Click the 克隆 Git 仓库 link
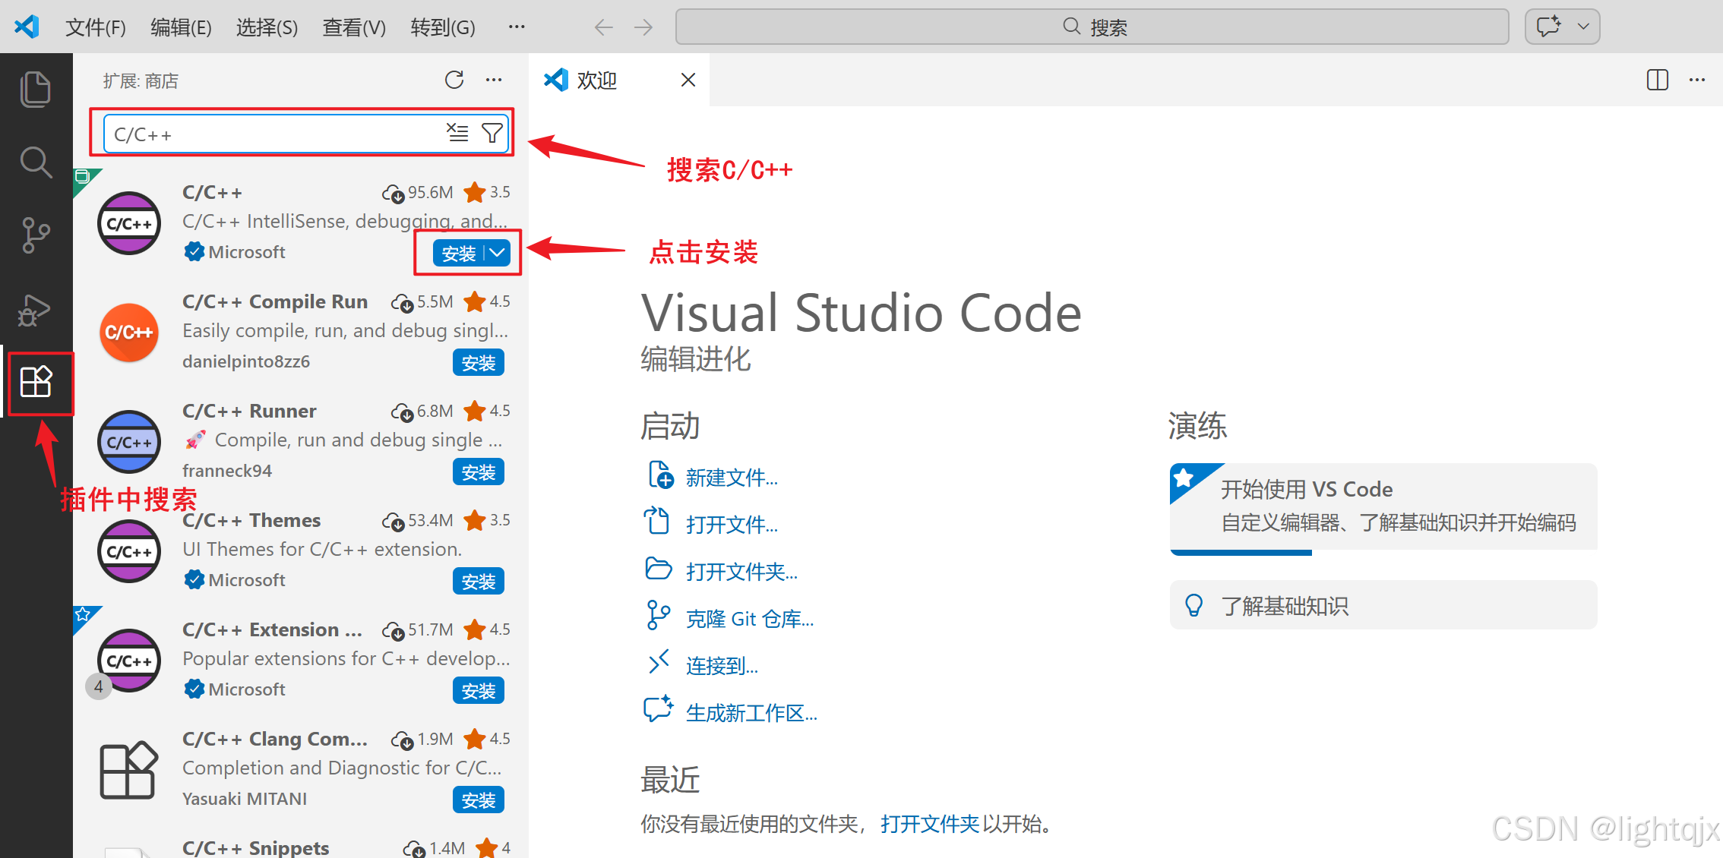Screen dimensions: 1723x858 tap(749, 619)
